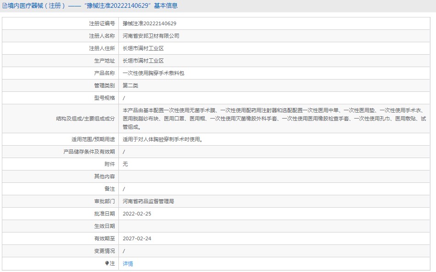The width and height of the screenshot is (436, 272).
Task: Click the slash value in the 变更情况 row
Action: pyautogui.click(x=124, y=251)
